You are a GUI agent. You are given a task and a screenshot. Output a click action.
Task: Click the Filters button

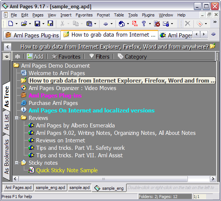99,56
